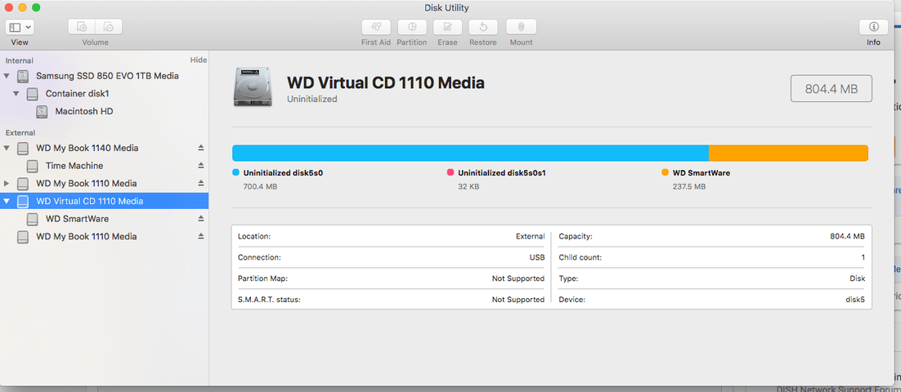The width and height of the screenshot is (901, 392).
Task: Expand collapsed WD My Book 1110 Media triangle
Action: point(7,184)
